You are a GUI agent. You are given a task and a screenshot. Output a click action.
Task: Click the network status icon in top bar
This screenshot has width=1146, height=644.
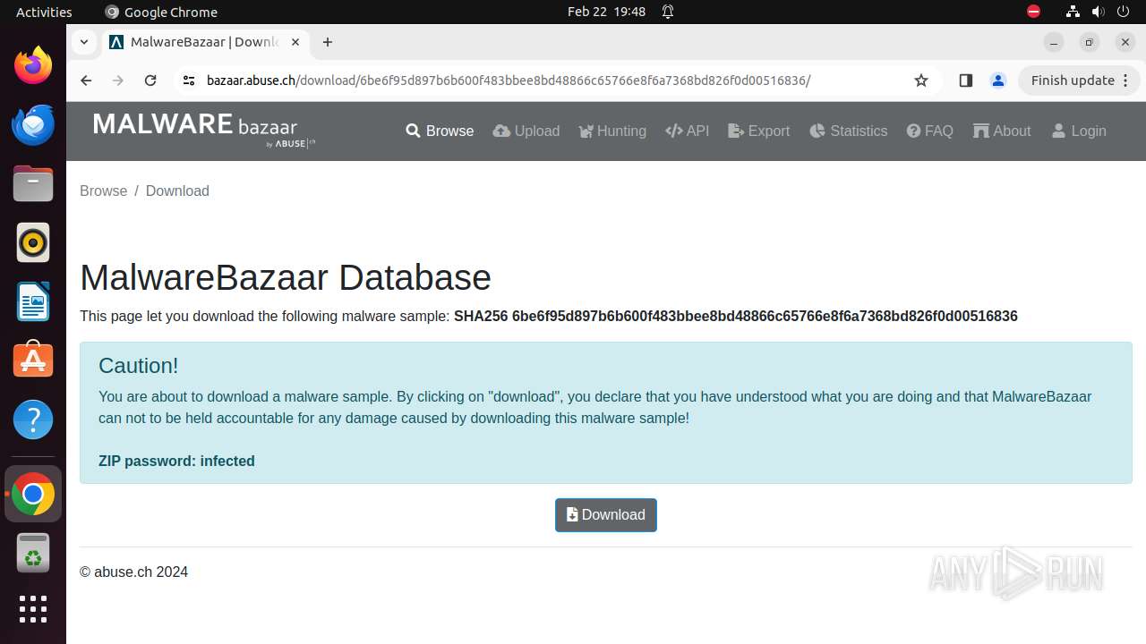pyautogui.click(x=1073, y=12)
